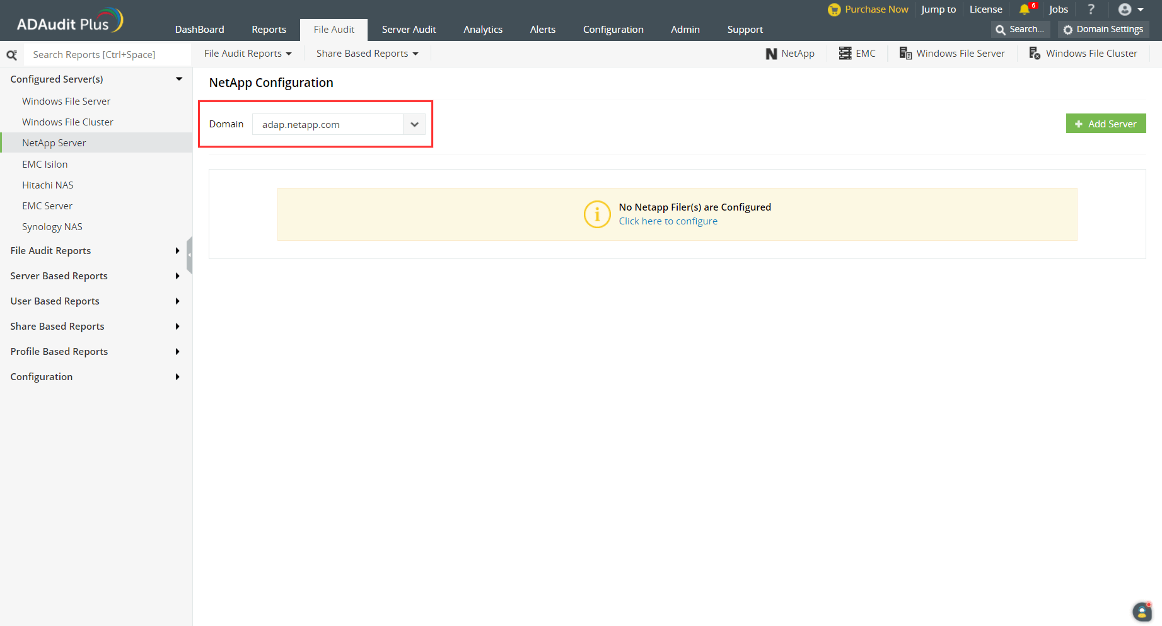Click the search reports magnifier icon

pyautogui.click(x=11, y=55)
